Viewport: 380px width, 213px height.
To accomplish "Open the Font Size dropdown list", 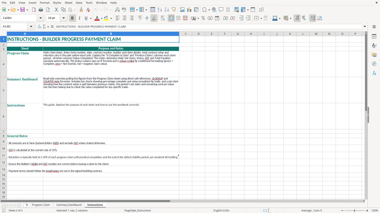I will 63,18.
